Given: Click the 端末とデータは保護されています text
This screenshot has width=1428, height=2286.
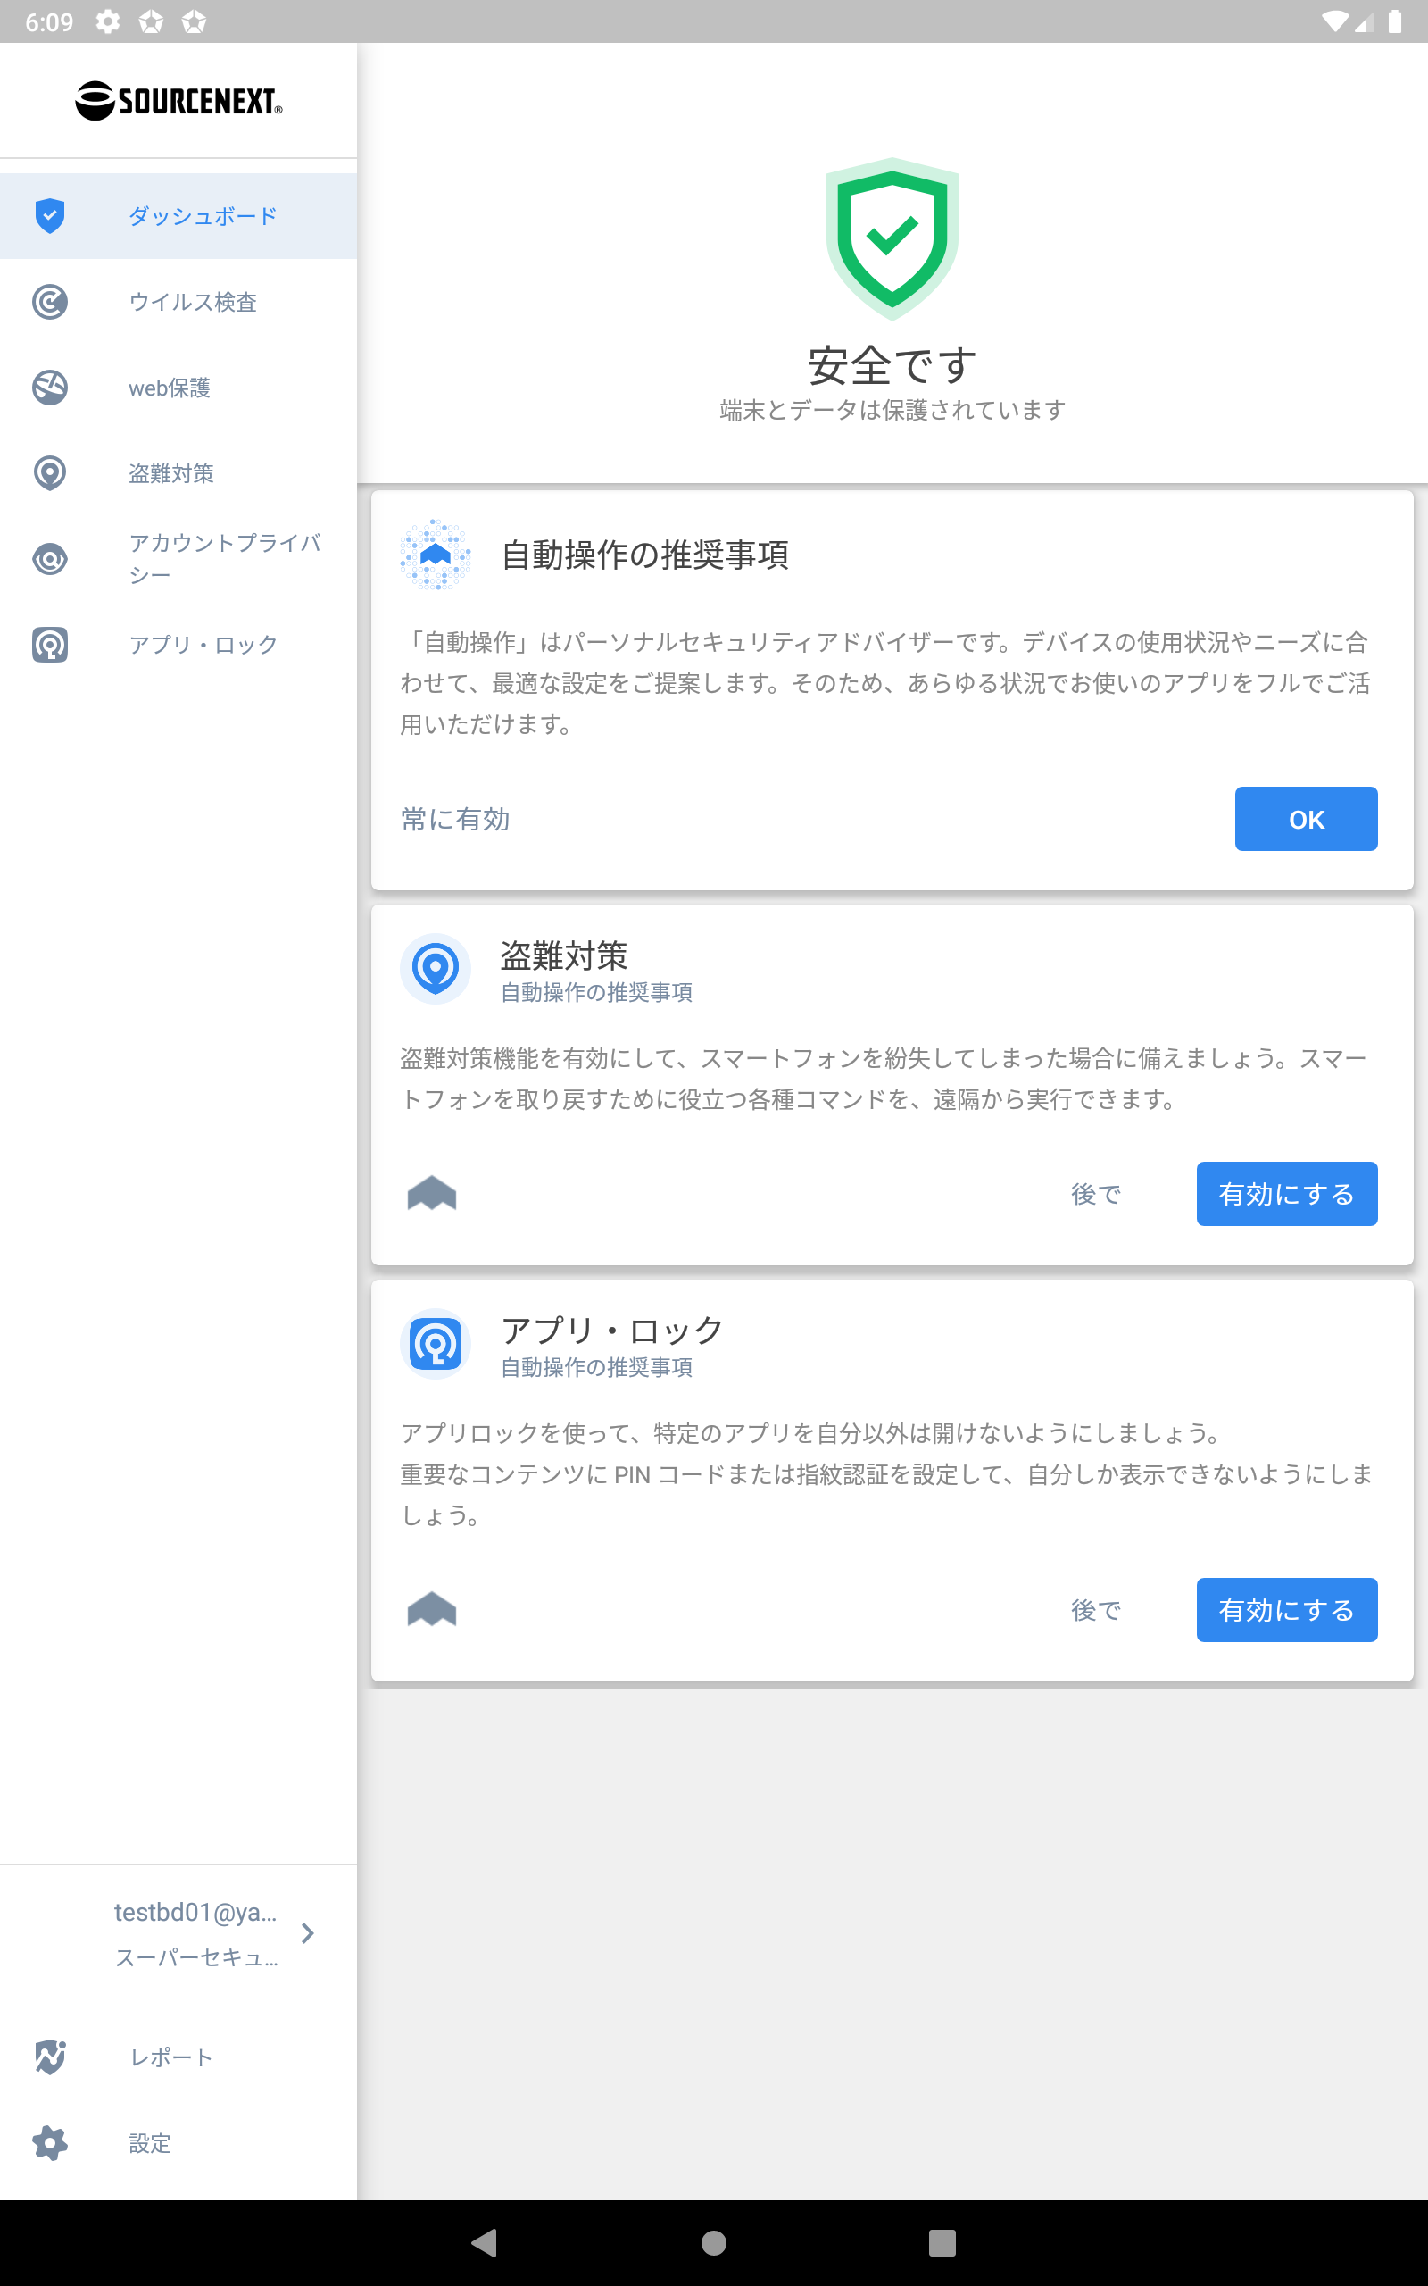Looking at the screenshot, I should tap(892, 410).
